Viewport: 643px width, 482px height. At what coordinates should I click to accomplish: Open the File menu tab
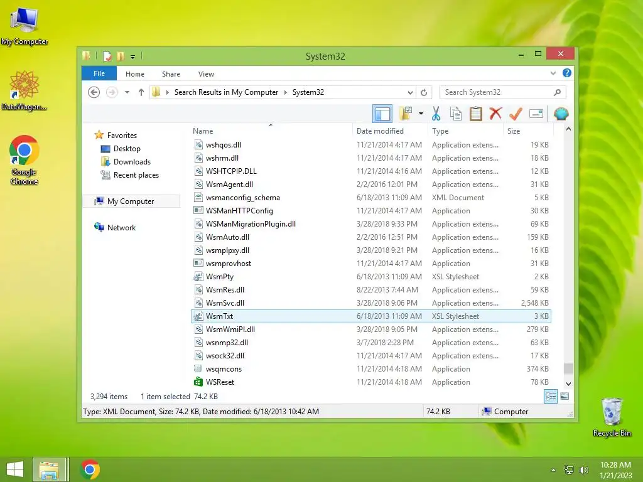[99, 73]
